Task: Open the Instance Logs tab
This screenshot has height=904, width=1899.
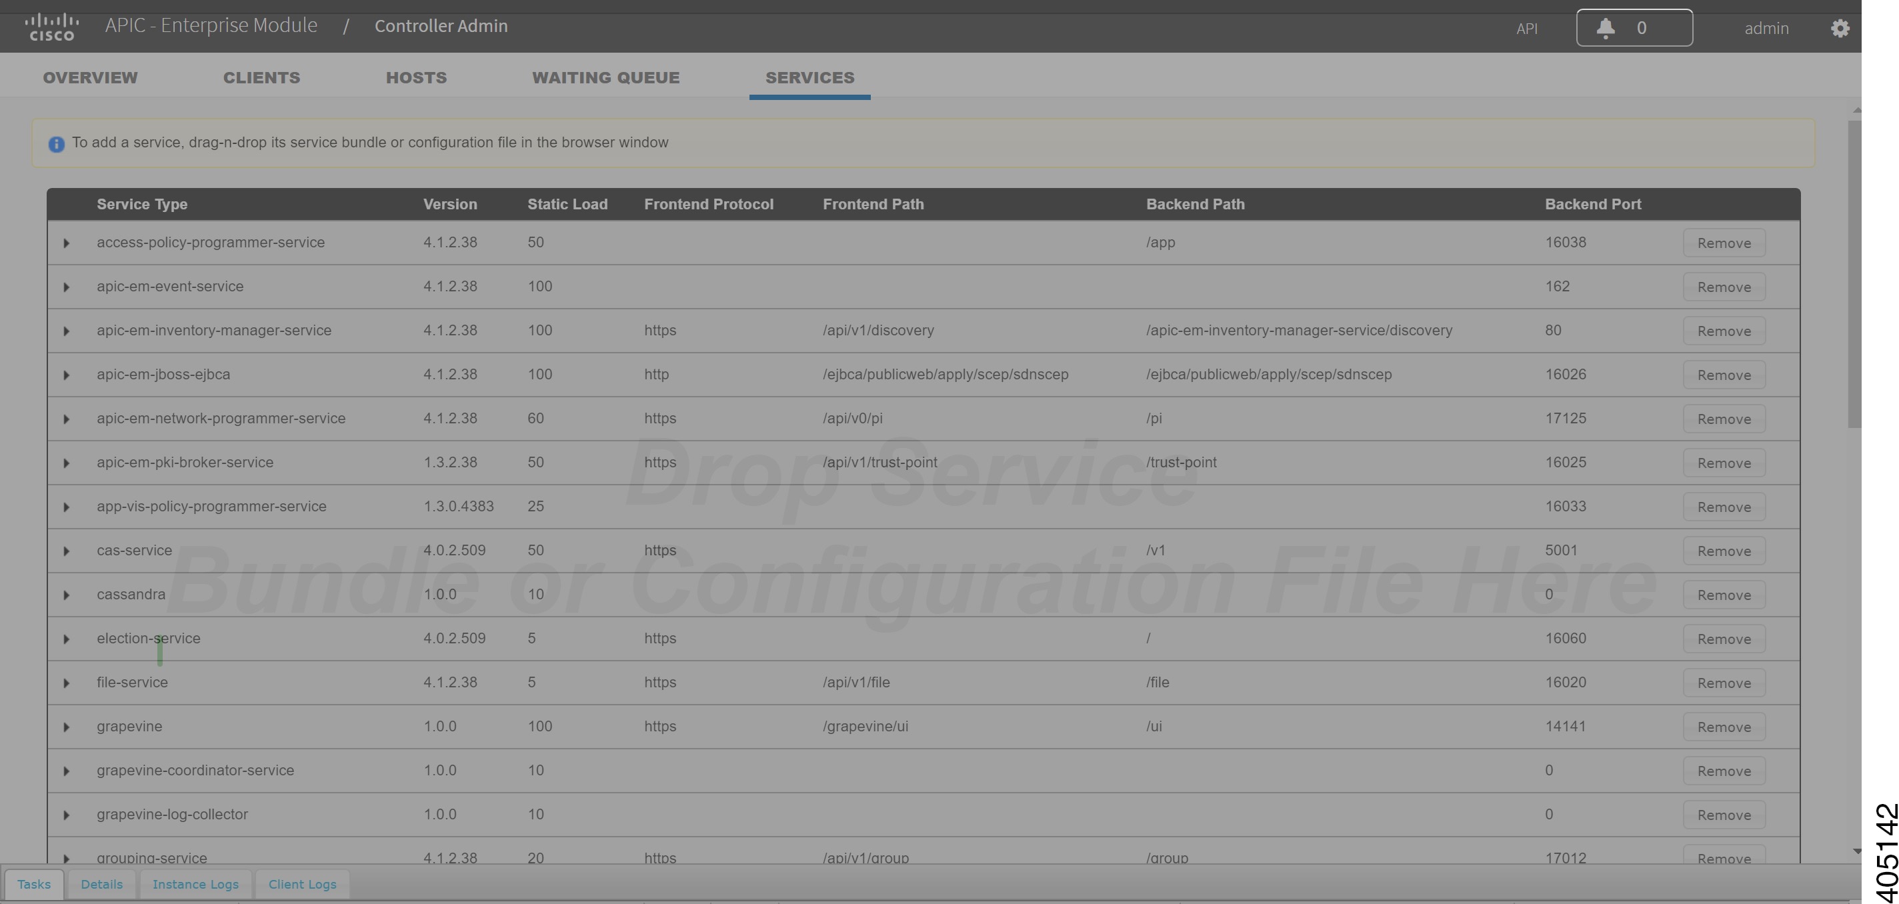Action: point(195,884)
